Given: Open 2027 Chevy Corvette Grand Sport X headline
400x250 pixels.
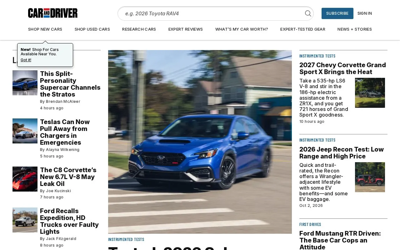Looking at the screenshot, I should click(x=342, y=68).
